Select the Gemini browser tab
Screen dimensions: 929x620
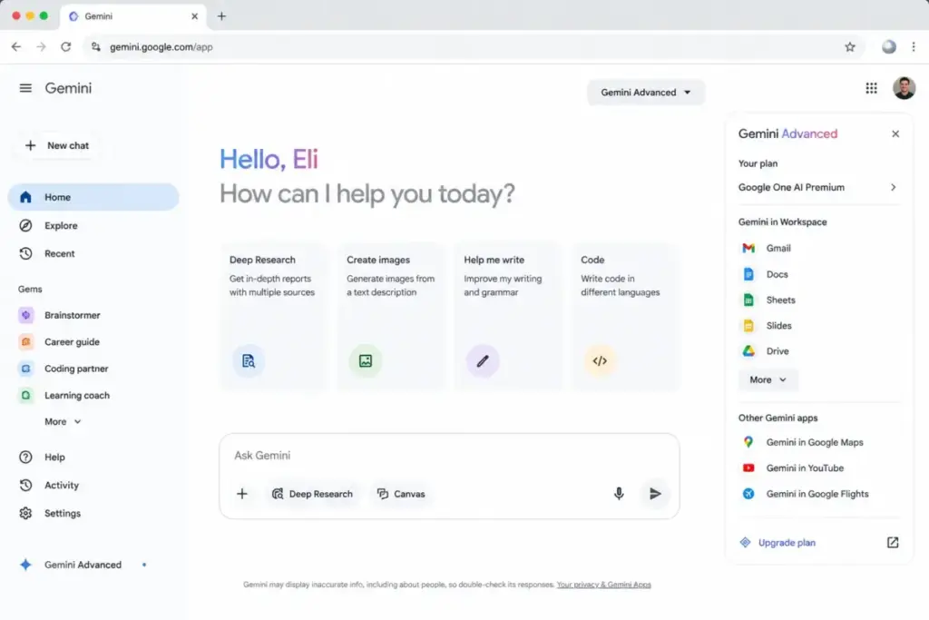click(x=132, y=16)
